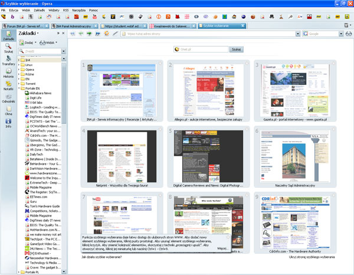354x275 pixels.
Task: Click 'Jak działa szybkie wybieranie?' link
Action: click(101, 257)
